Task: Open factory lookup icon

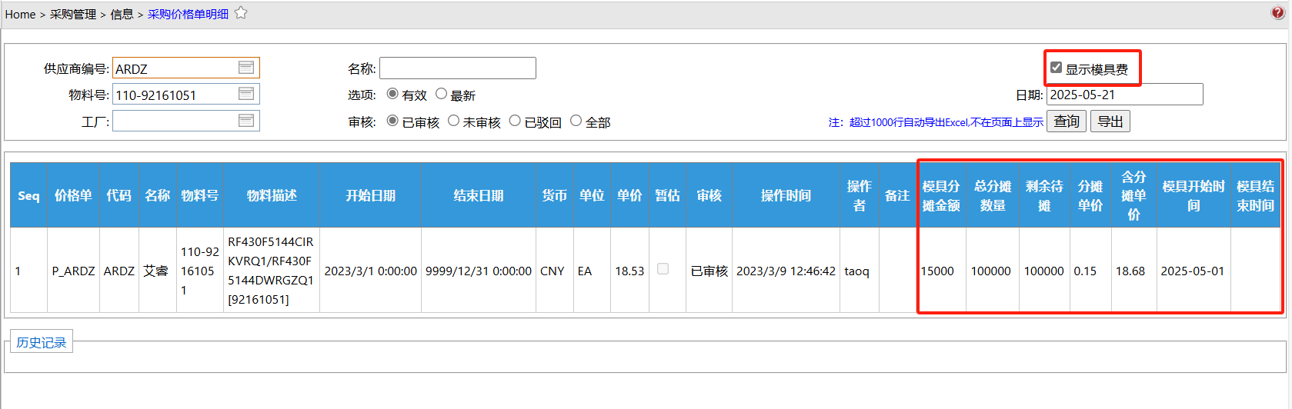Action: (246, 121)
